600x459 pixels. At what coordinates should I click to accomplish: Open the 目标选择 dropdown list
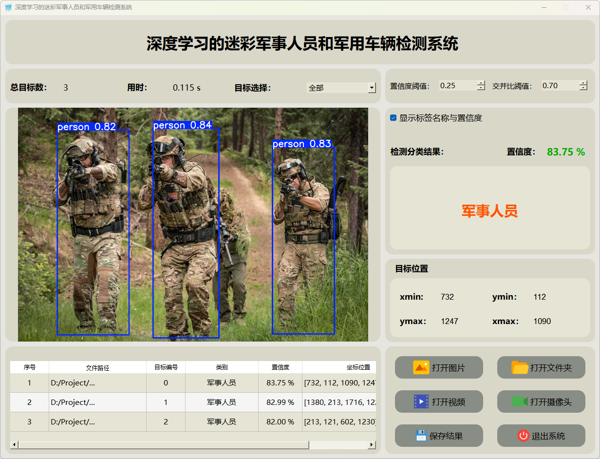(372, 88)
